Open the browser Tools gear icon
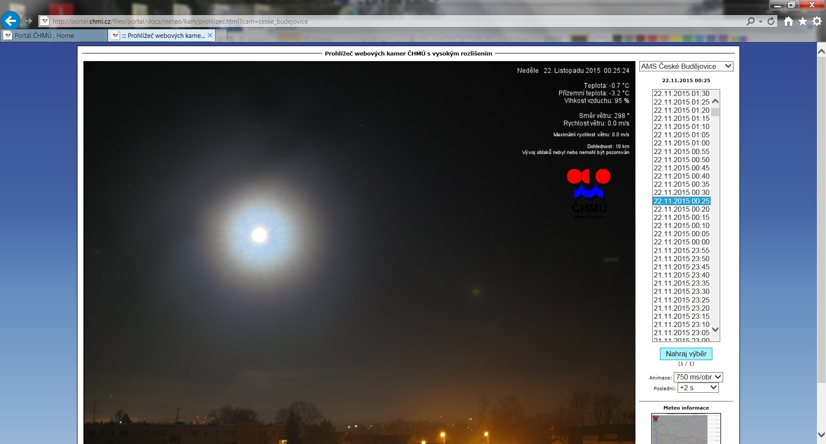Screen dimensions: 826x444 pyautogui.click(x=817, y=21)
